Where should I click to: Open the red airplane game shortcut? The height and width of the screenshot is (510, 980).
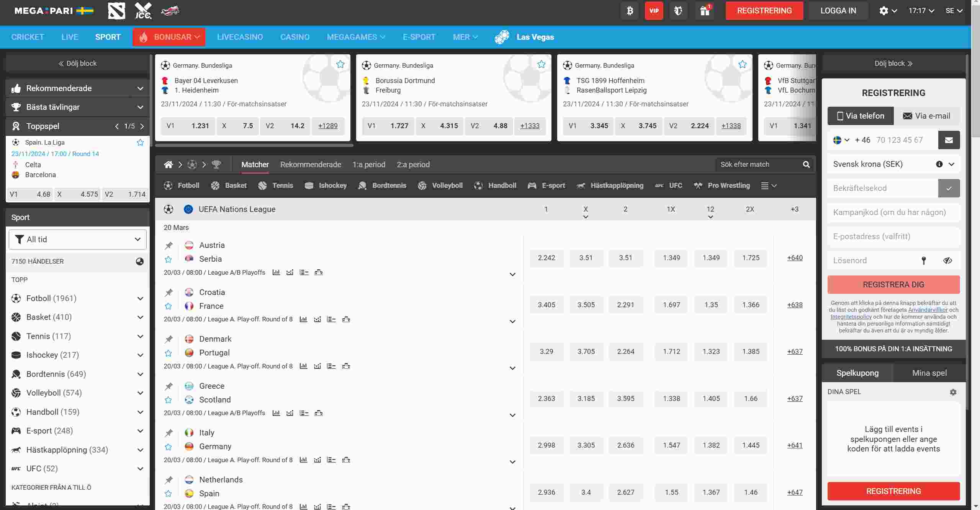170,11
